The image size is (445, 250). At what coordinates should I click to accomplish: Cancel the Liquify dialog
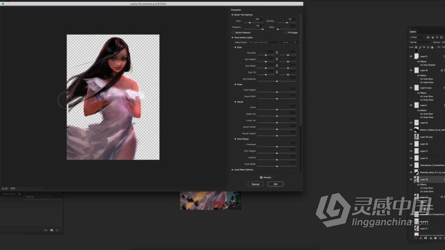pyautogui.click(x=255, y=184)
